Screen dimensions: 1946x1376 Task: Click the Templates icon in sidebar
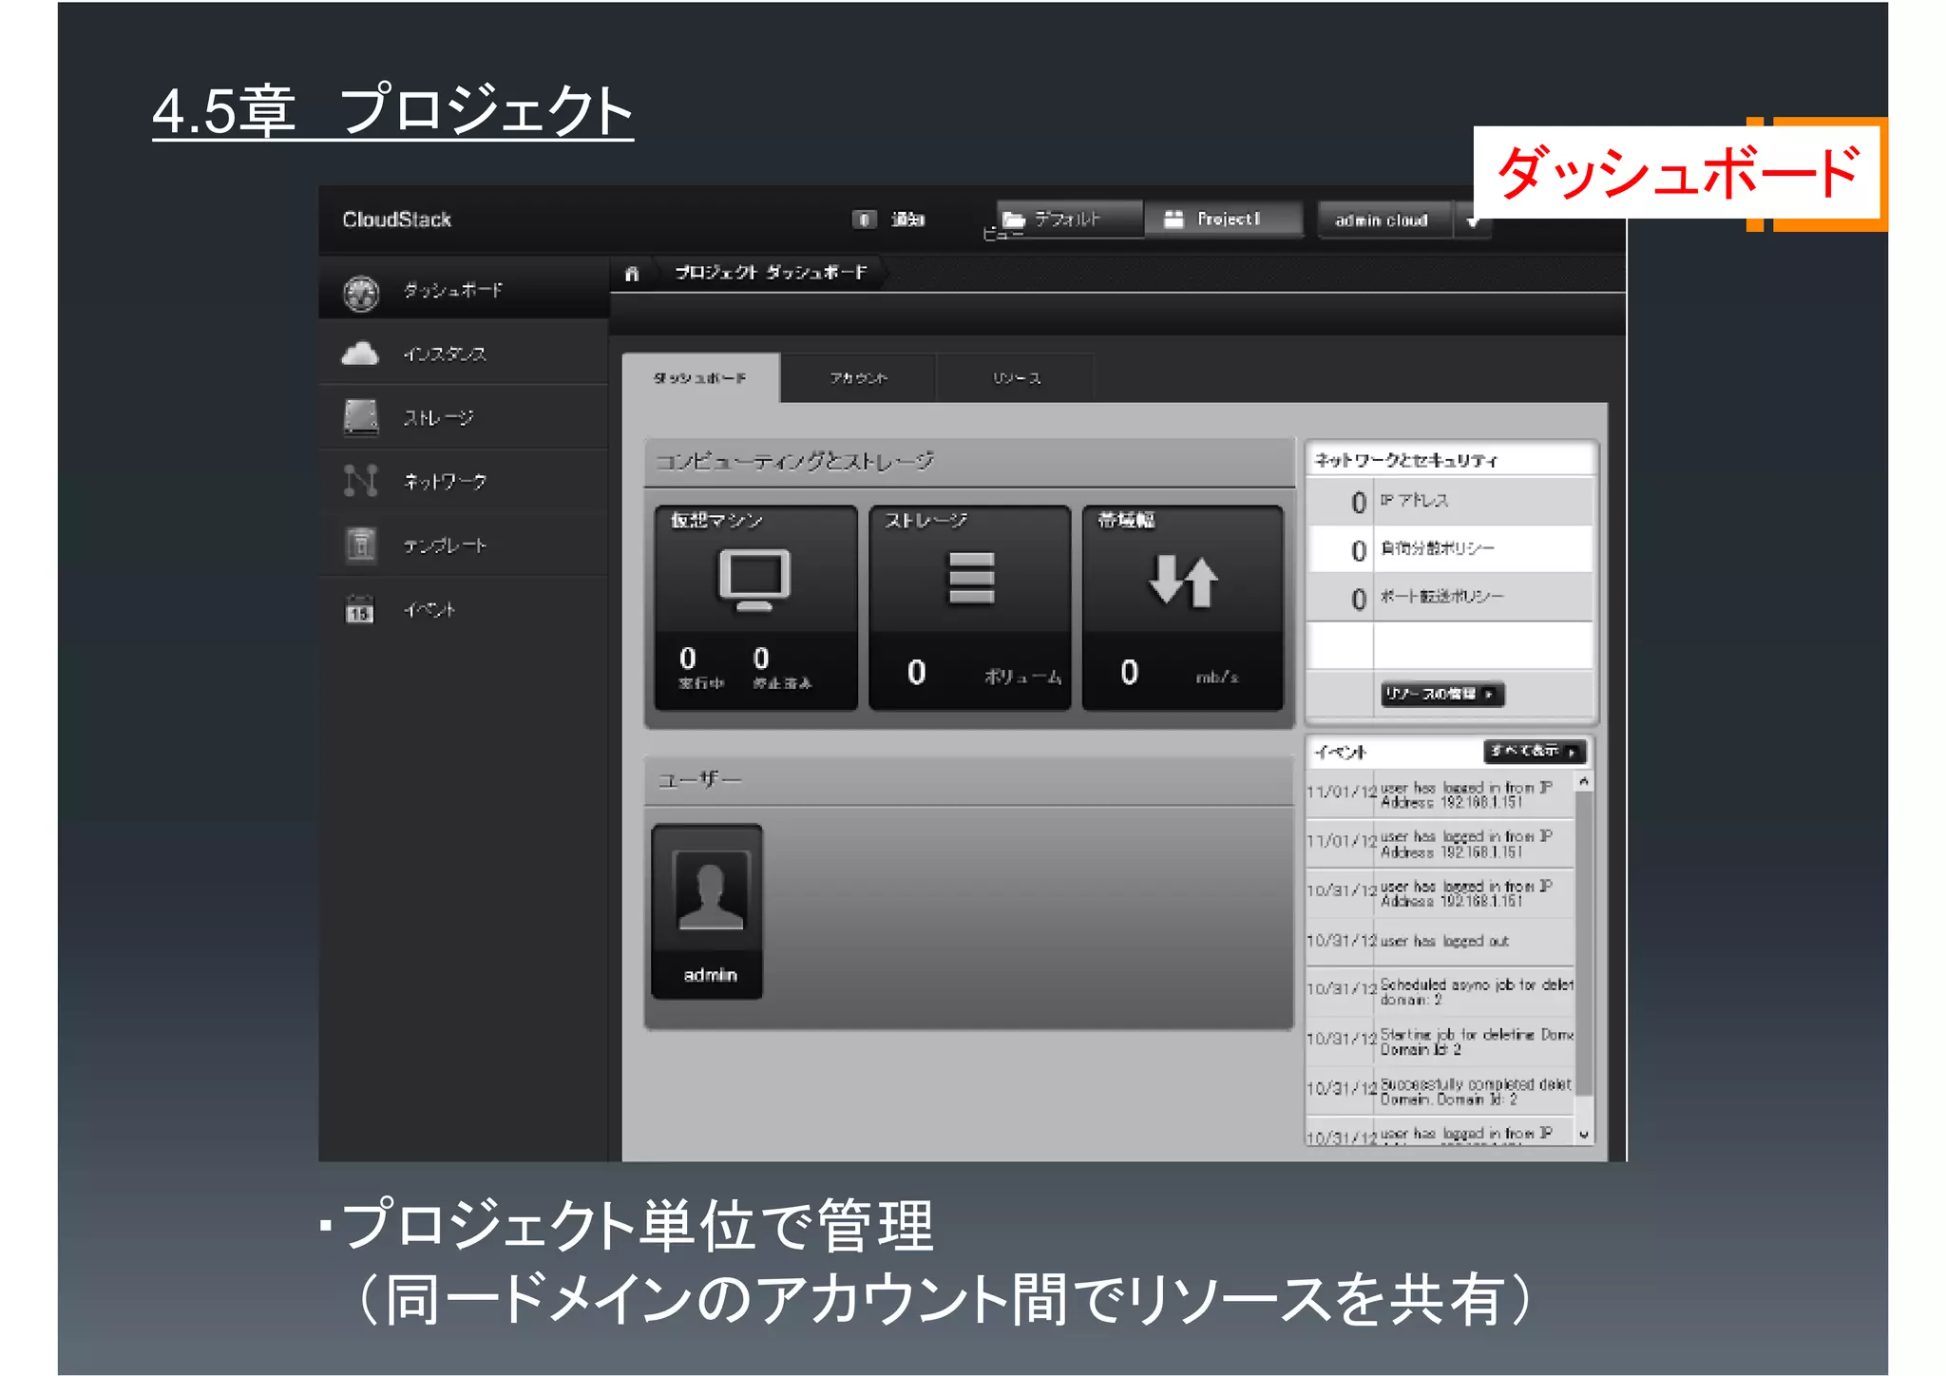(x=361, y=545)
